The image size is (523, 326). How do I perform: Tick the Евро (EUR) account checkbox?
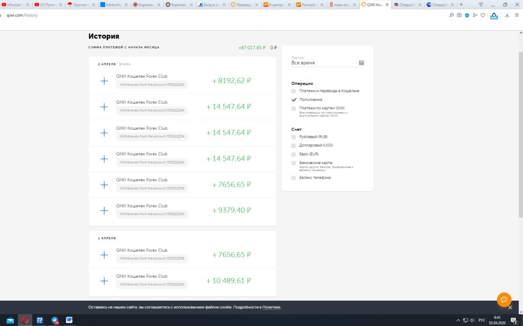point(293,154)
